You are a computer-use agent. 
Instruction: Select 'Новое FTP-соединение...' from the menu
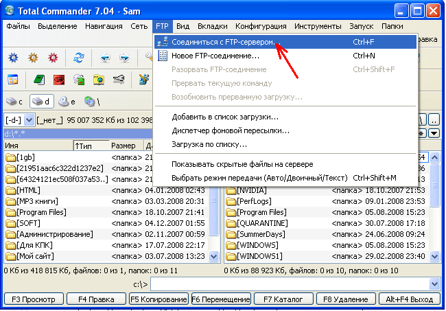pos(211,56)
